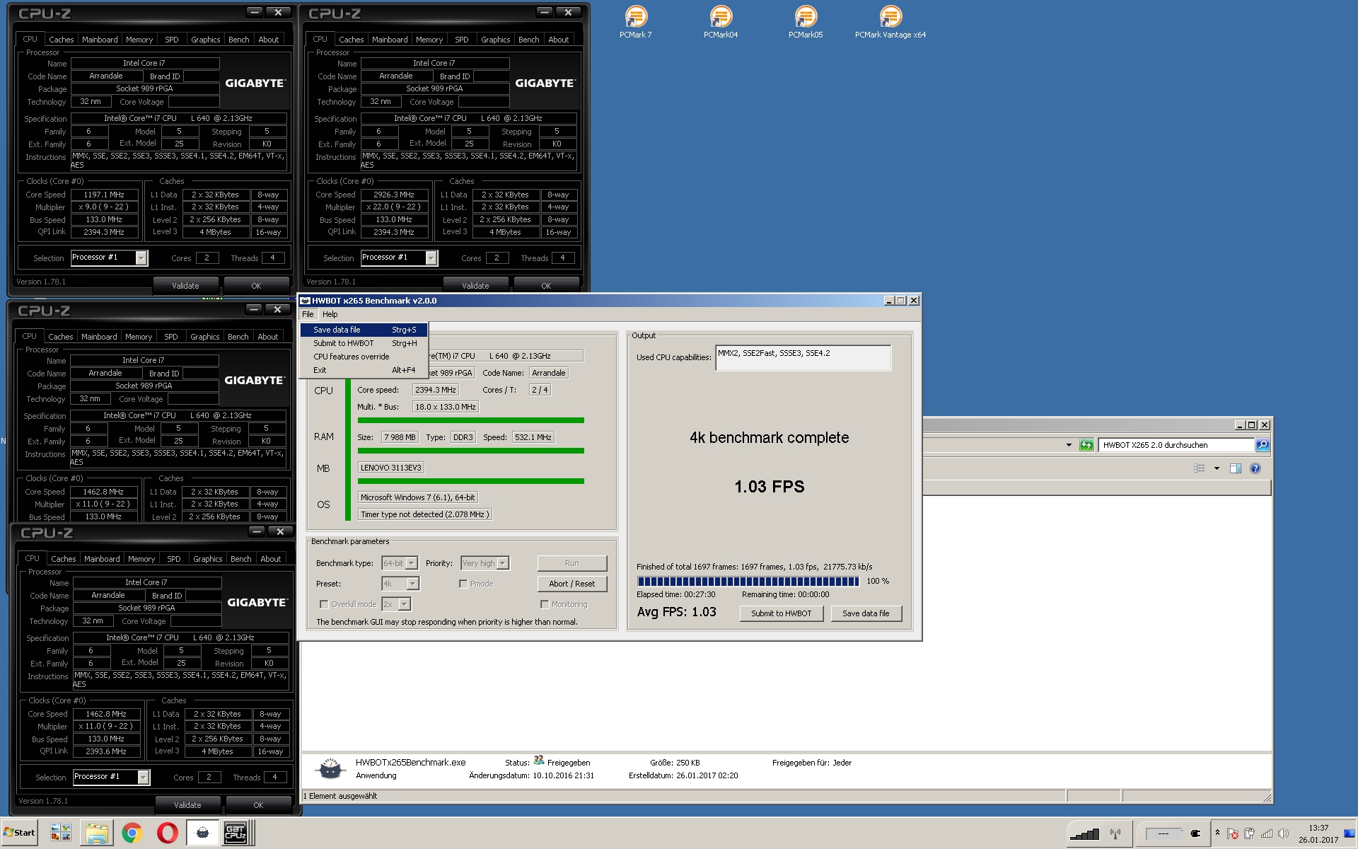Expand the Explorer view options arrow
Image resolution: width=1358 pixels, height=849 pixels.
click(x=1217, y=468)
